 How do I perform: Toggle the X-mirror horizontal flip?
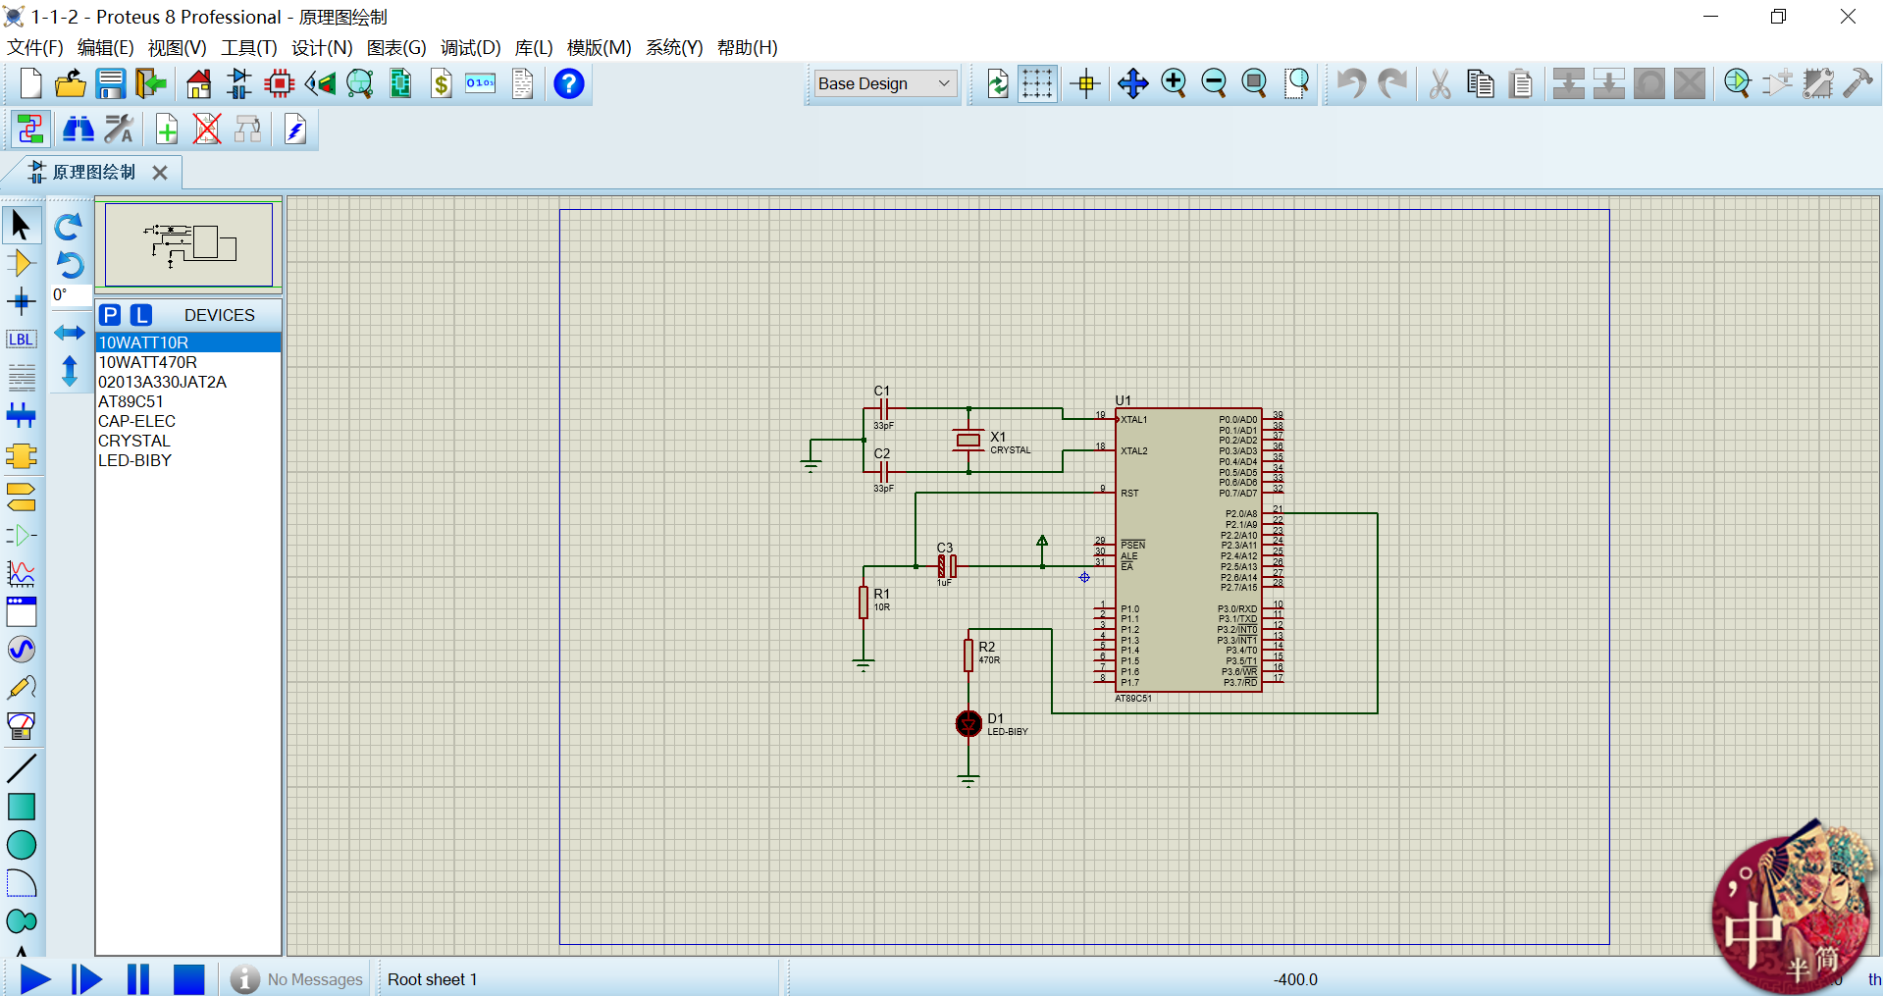(69, 333)
